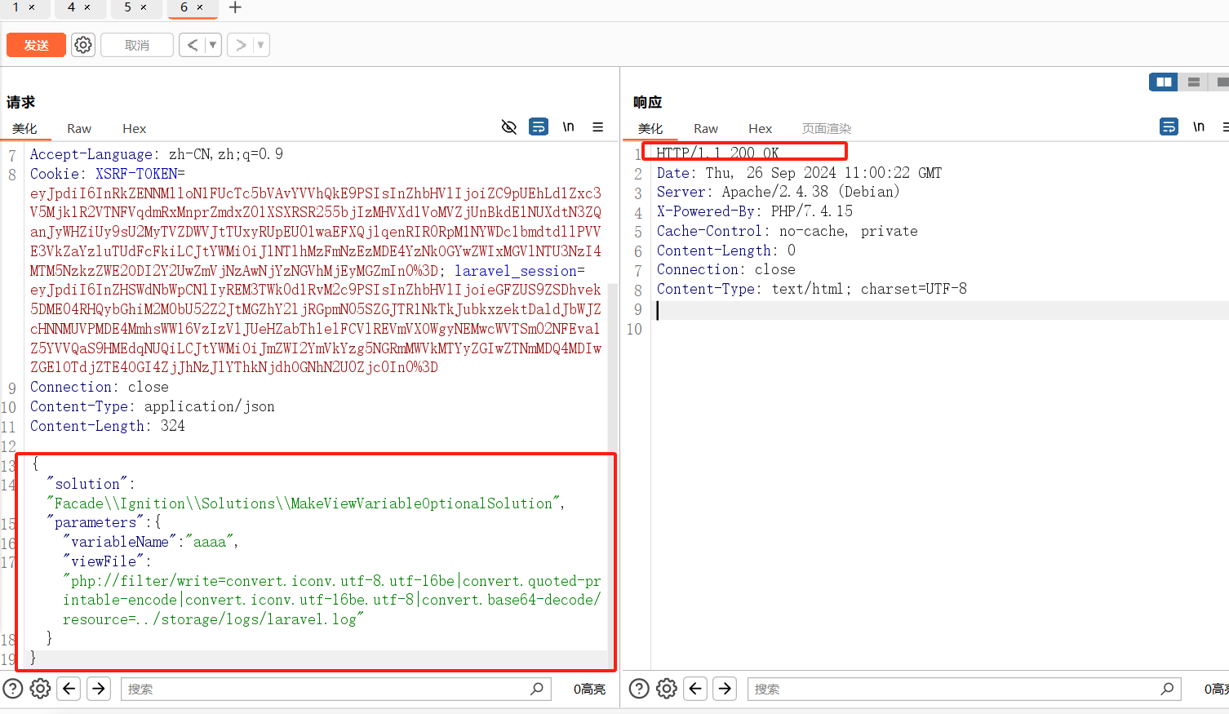This screenshot has width=1229, height=714.
Task: Click the "variableName":"aaaa" JSON line
Action: click(150, 542)
